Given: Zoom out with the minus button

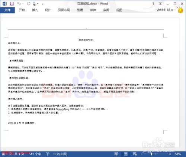Looking at the screenshot, I should pos(142,154).
